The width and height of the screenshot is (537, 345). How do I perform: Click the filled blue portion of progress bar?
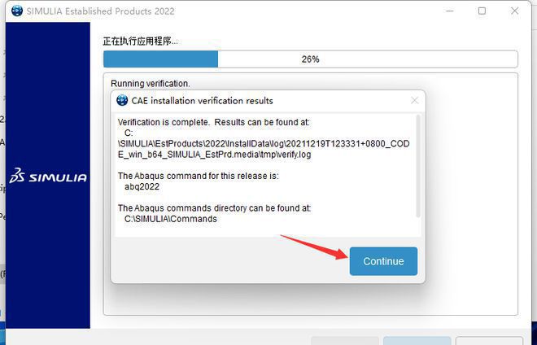coord(160,59)
